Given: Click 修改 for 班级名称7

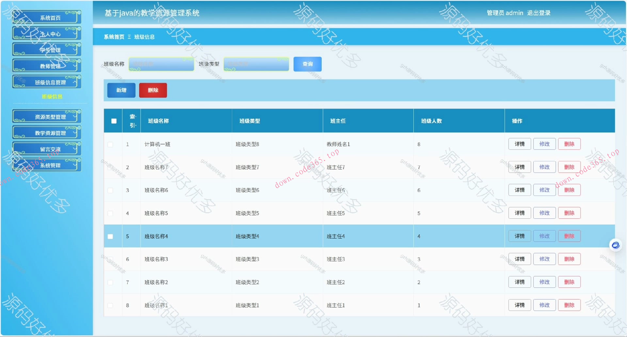Looking at the screenshot, I should (x=544, y=167).
